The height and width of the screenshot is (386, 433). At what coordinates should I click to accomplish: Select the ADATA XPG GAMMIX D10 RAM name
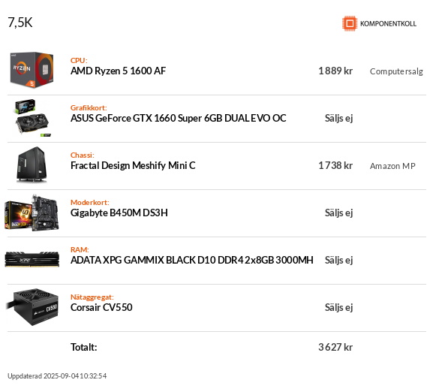pos(192,261)
